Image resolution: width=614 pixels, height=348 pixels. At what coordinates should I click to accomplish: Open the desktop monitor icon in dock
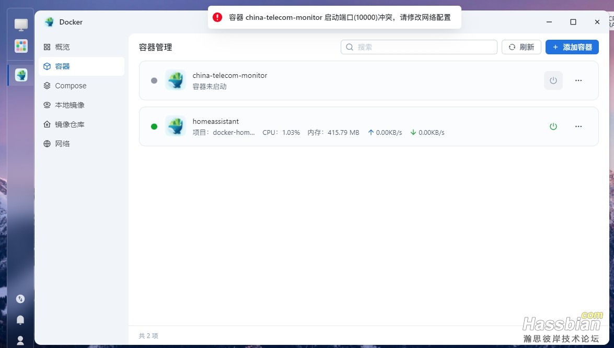pos(21,25)
